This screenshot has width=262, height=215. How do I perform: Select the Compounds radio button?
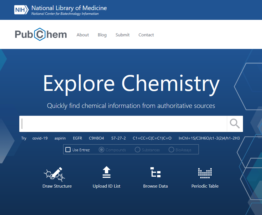pos(102,150)
